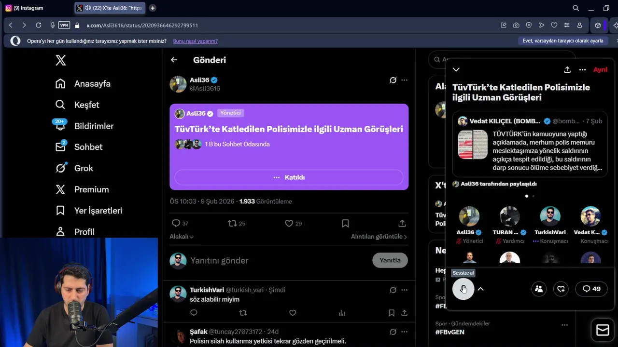Bookmark the main Asli36 post
This screenshot has width=618, height=347.
(345, 223)
